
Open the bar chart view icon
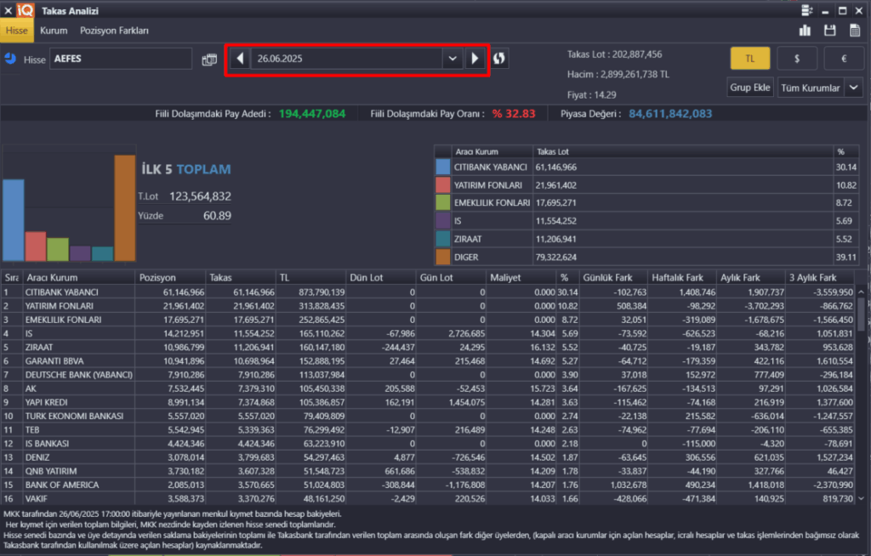coord(805,31)
